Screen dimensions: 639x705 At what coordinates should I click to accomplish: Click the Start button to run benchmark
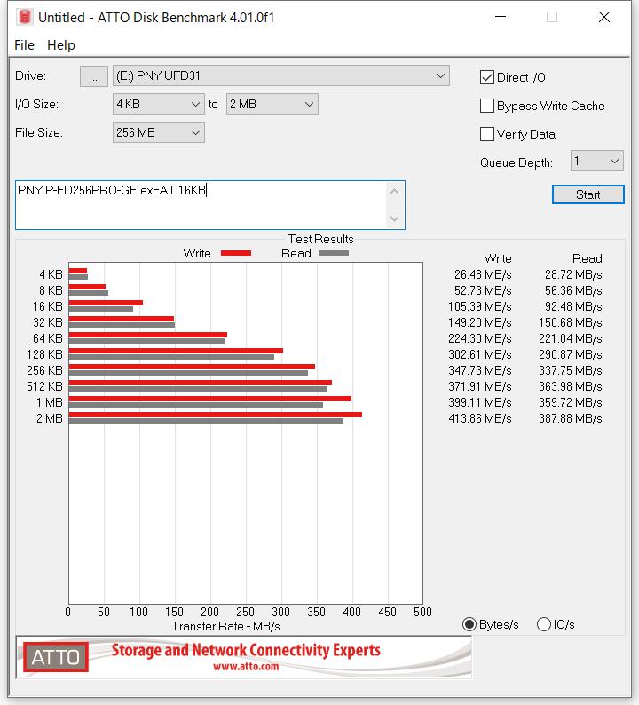(588, 194)
